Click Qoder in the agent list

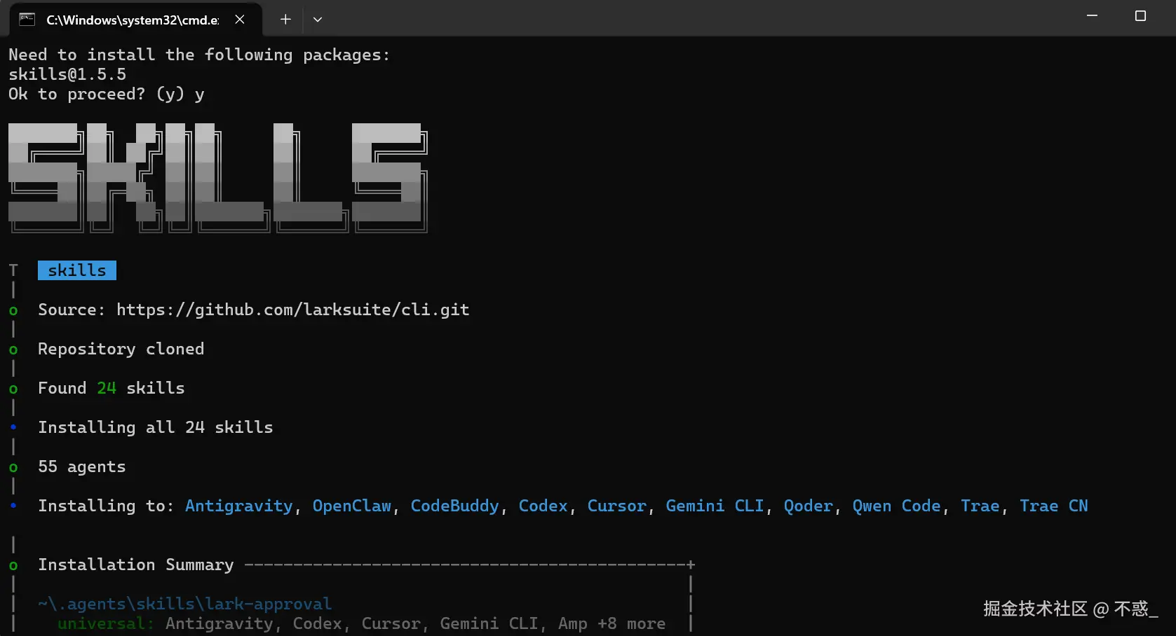809,506
